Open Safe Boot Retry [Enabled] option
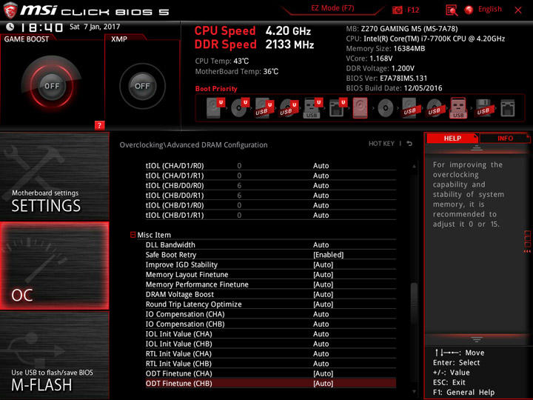The width and height of the screenshot is (533, 400). click(328, 255)
